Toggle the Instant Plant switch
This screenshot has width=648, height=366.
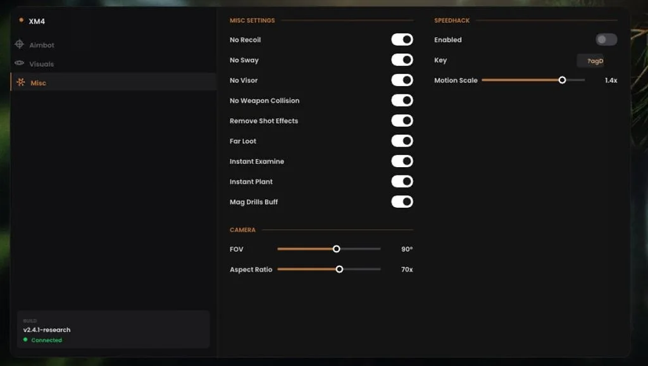pyautogui.click(x=402, y=182)
